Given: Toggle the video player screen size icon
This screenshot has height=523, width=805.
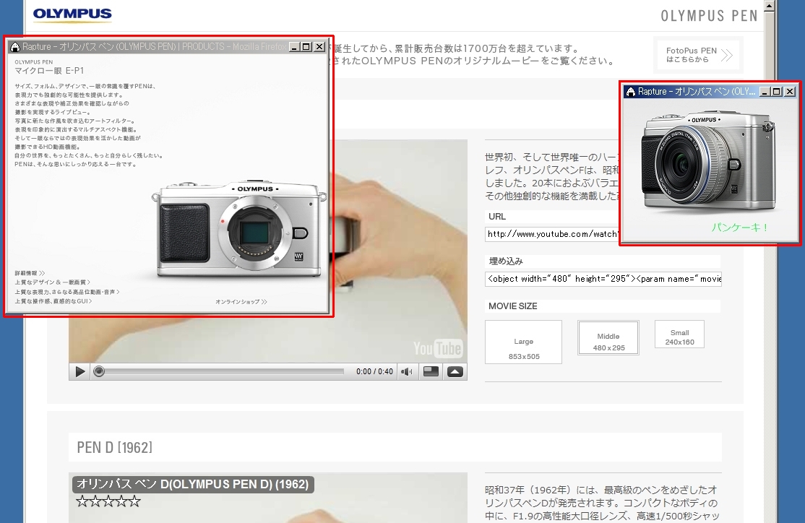Looking at the screenshot, I should pos(431,371).
